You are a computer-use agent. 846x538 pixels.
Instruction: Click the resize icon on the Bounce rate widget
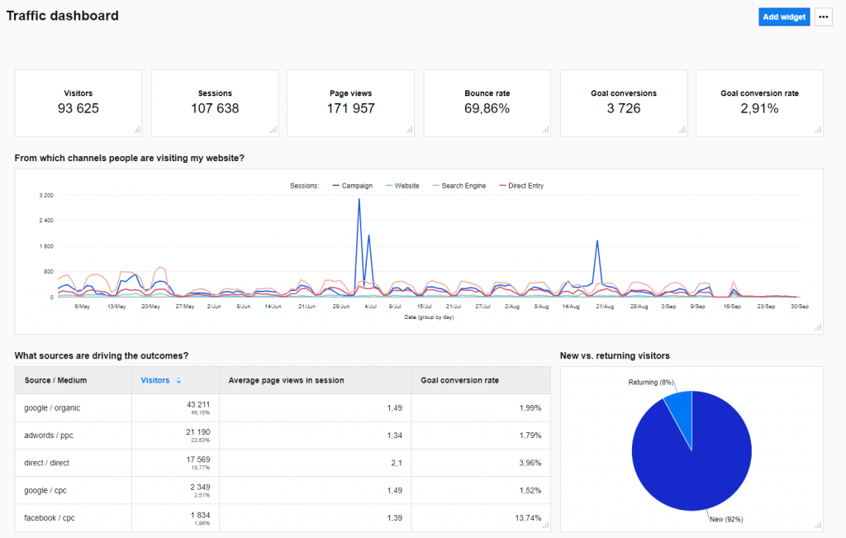[x=544, y=131]
